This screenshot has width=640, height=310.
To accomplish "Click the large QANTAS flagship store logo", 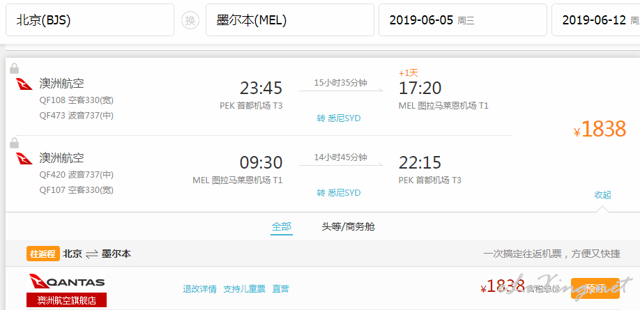I will click(67, 283).
